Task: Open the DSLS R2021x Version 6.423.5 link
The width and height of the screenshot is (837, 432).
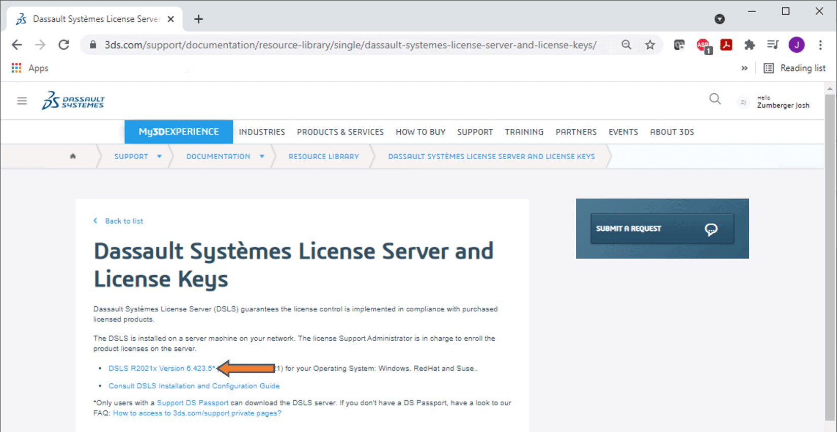Action: [x=162, y=368]
